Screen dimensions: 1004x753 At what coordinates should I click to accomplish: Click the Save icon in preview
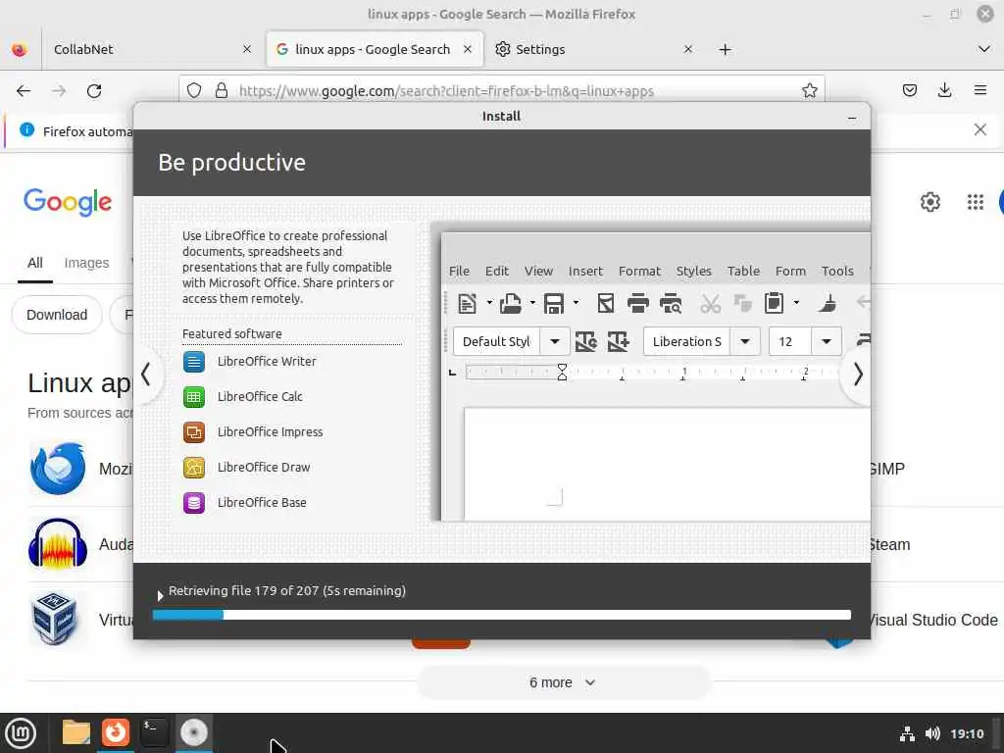pos(553,303)
